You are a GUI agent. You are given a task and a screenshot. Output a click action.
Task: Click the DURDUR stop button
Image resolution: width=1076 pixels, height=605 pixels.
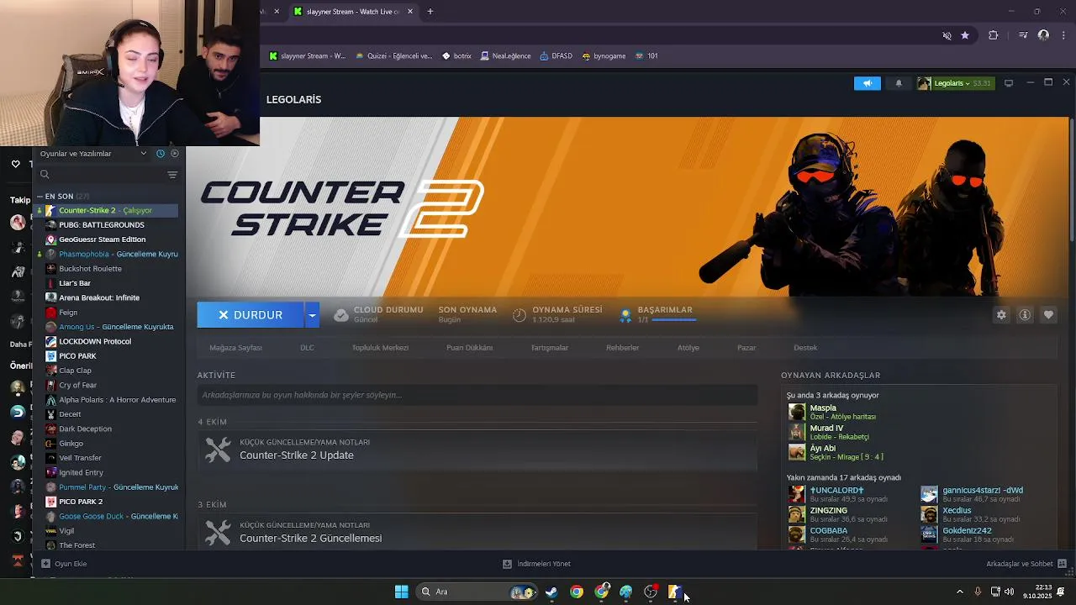point(251,315)
